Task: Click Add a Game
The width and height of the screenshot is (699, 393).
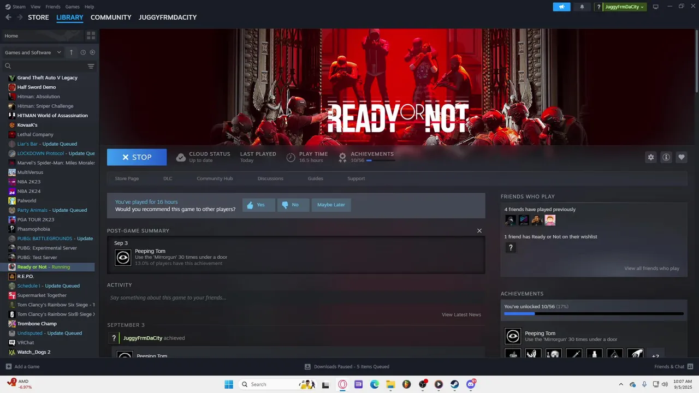Action: (x=22, y=367)
